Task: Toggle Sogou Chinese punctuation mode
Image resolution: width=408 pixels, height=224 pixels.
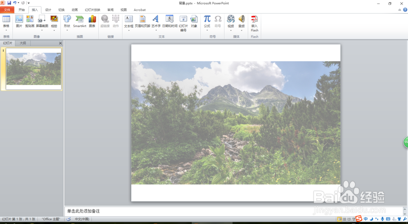Action: point(377,219)
